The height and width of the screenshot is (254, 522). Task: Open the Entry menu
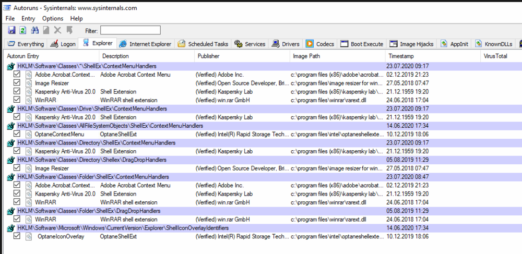coord(28,18)
